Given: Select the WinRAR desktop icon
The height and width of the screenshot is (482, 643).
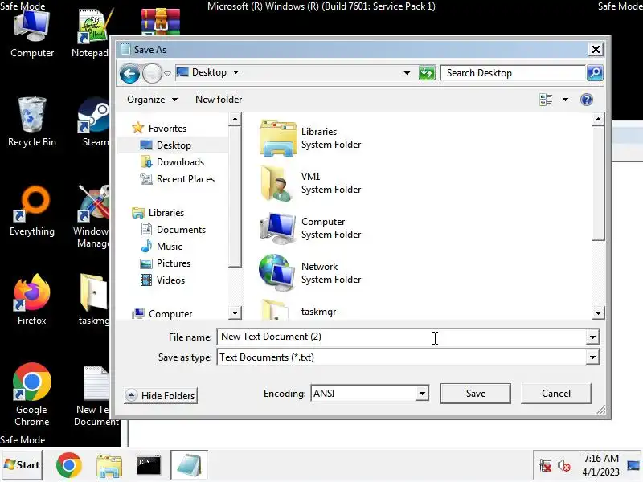Looking at the screenshot, I should click(160, 22).
